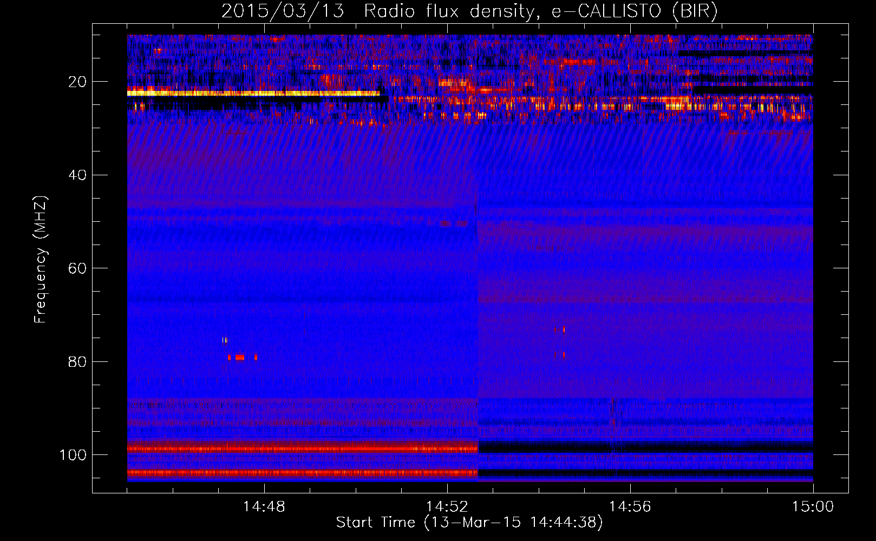Click the 40 frequency tick label
876x541 pixels.
(x=77, y=175)
